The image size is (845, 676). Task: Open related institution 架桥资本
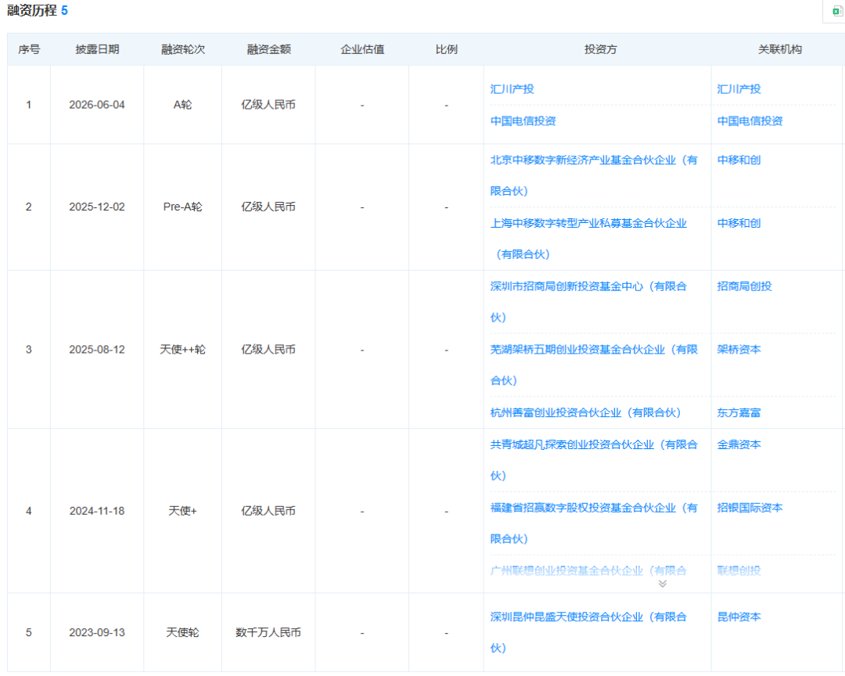click(x=739, y=349)
